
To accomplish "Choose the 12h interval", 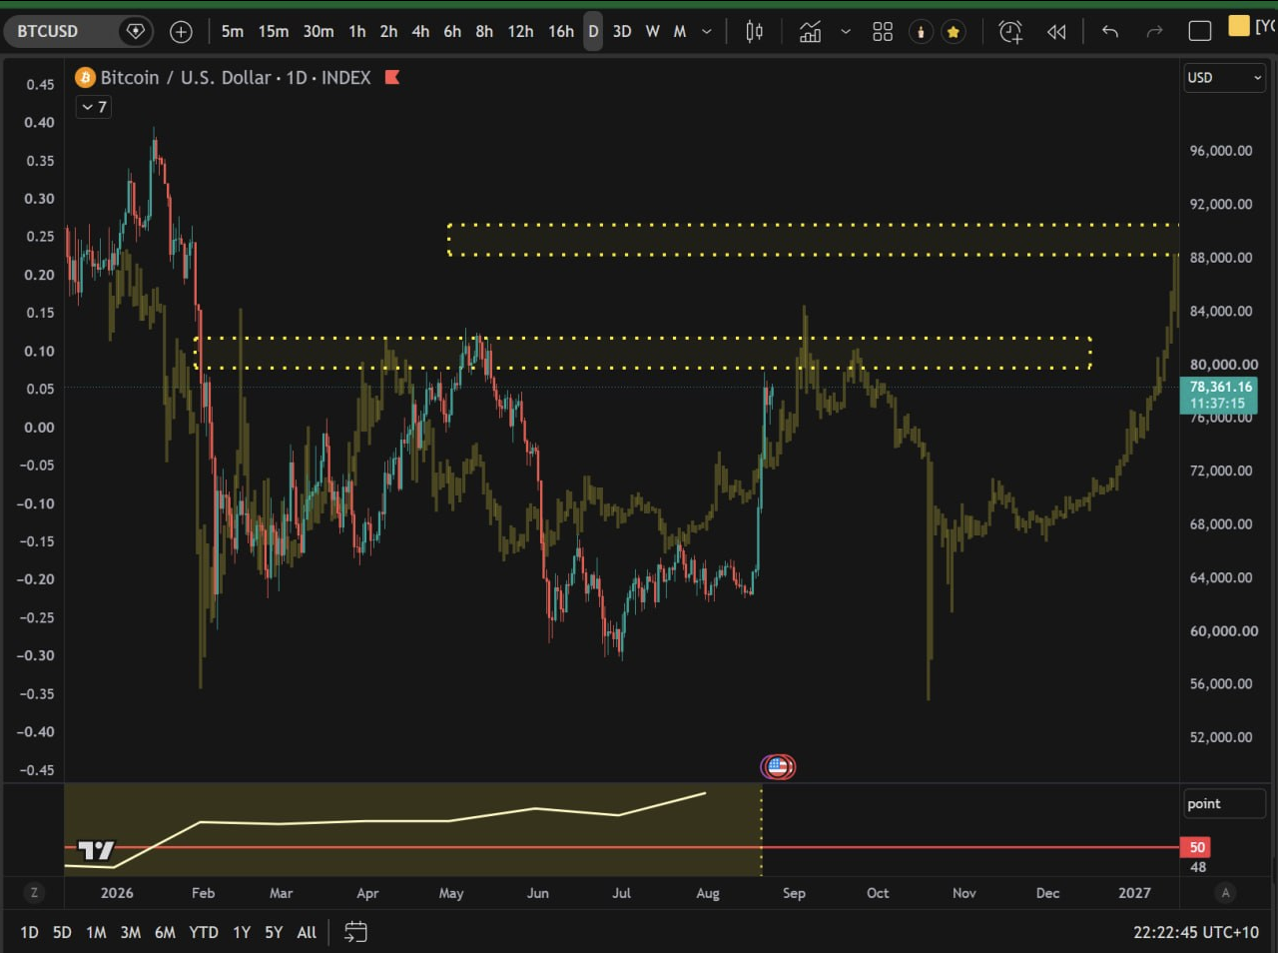I will click(x=520, y=32).
